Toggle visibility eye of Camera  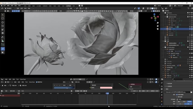[190, 27]
